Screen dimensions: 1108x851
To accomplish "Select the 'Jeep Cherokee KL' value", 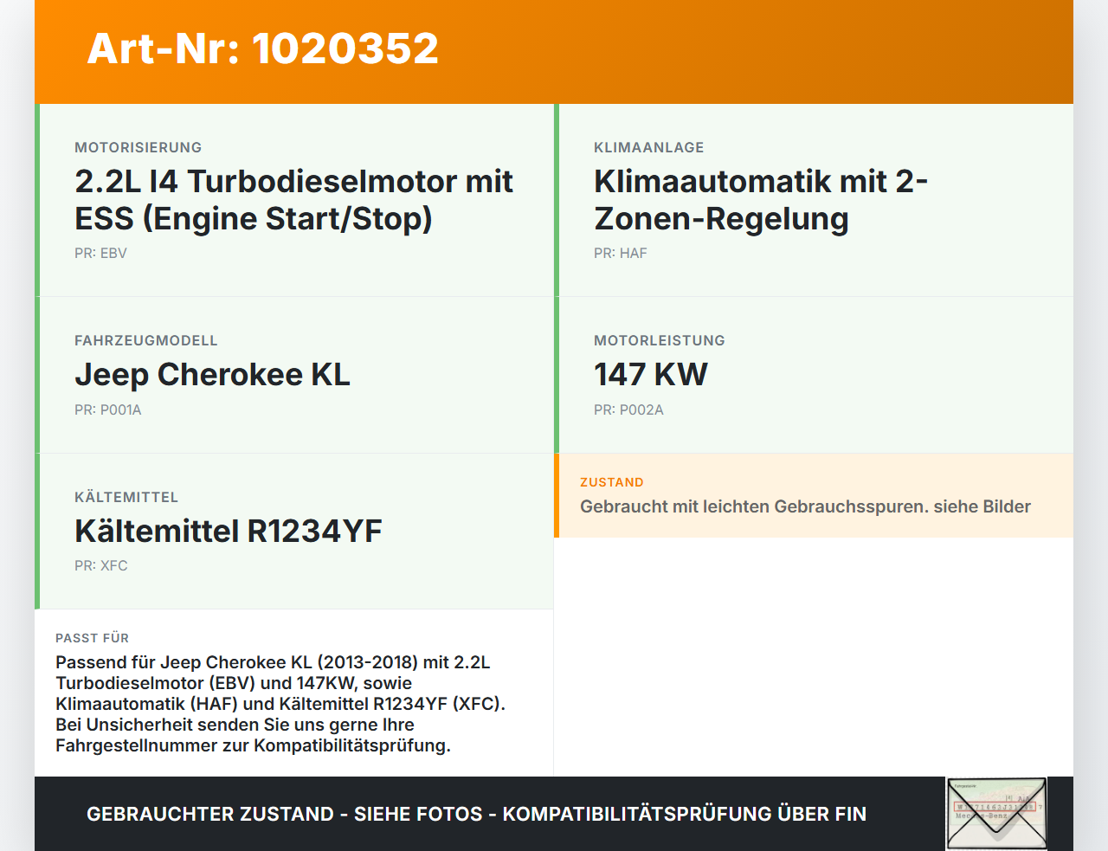I will [x=212, y=374].
